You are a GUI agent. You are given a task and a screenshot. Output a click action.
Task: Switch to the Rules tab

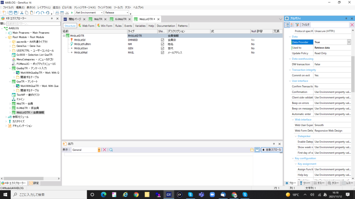[119, 26]
